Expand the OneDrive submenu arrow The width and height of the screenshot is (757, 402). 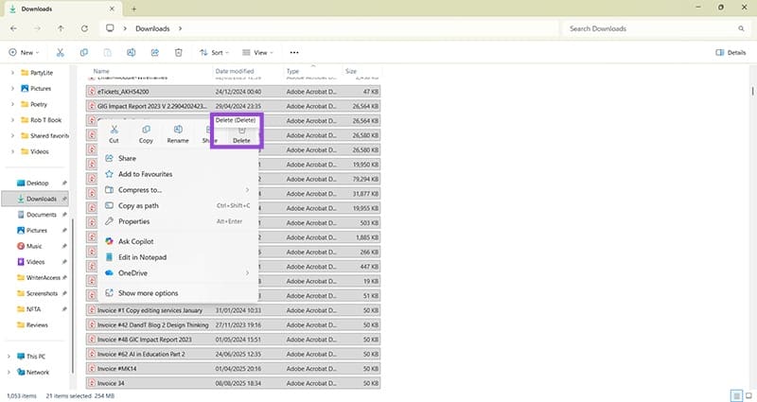(247, 273)
